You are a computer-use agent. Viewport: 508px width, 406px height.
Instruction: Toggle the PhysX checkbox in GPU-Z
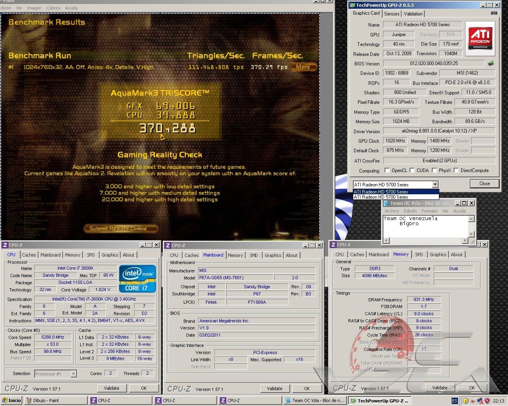coord(435,170)
